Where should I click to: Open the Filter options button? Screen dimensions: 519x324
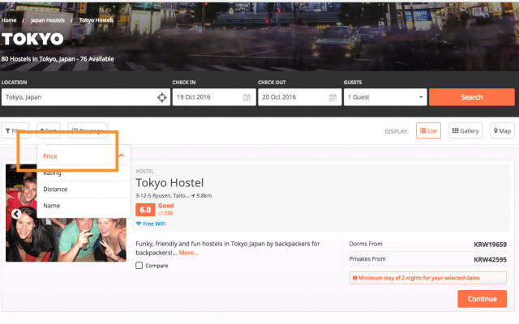[x=16, y=130]
